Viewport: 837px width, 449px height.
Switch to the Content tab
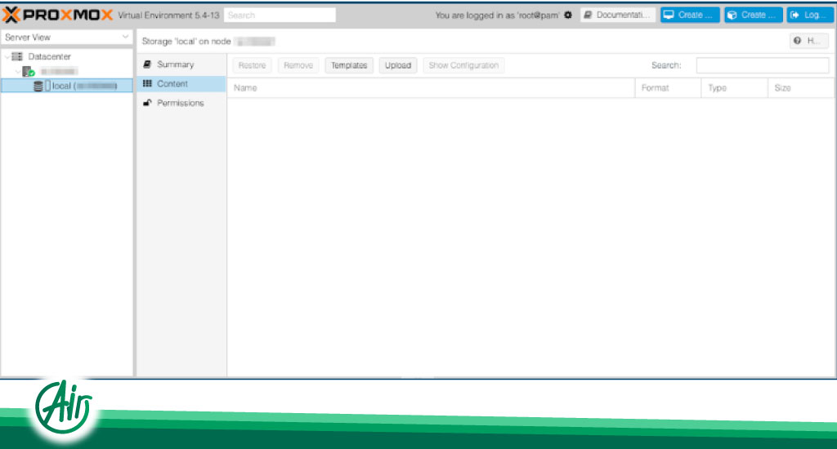coord(181,84)
